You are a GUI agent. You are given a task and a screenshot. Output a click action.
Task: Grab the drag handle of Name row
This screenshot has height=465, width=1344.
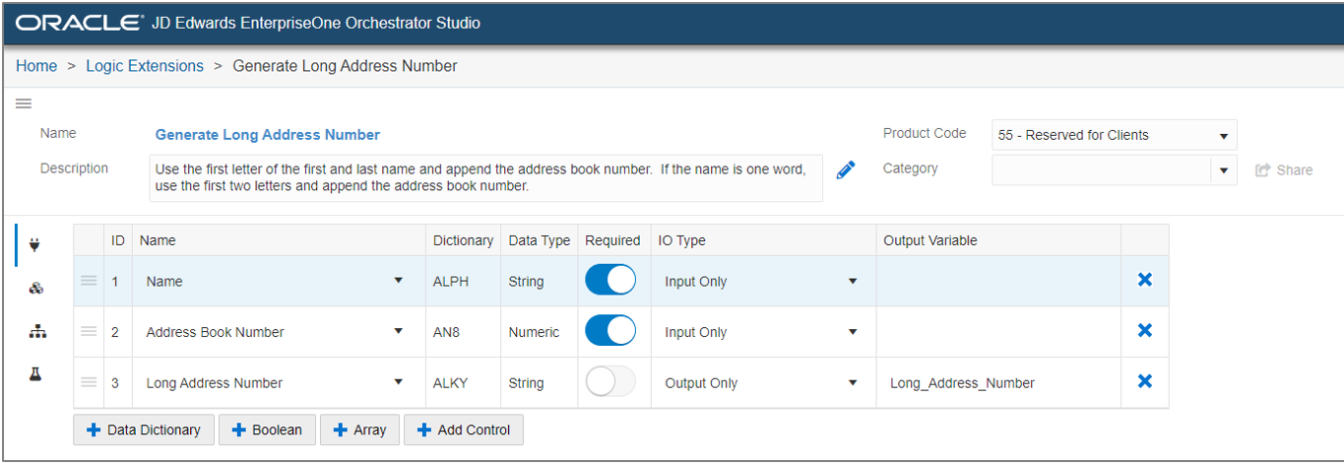[89, 281]
